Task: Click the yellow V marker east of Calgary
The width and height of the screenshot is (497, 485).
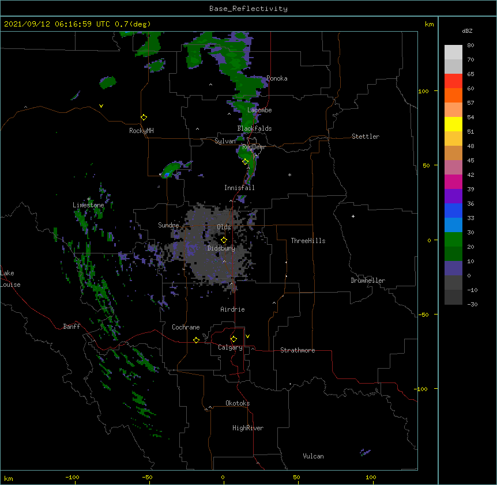Action: click(247, 336)
